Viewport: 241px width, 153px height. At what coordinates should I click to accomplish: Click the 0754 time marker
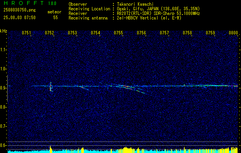click(x=95, y=33)
